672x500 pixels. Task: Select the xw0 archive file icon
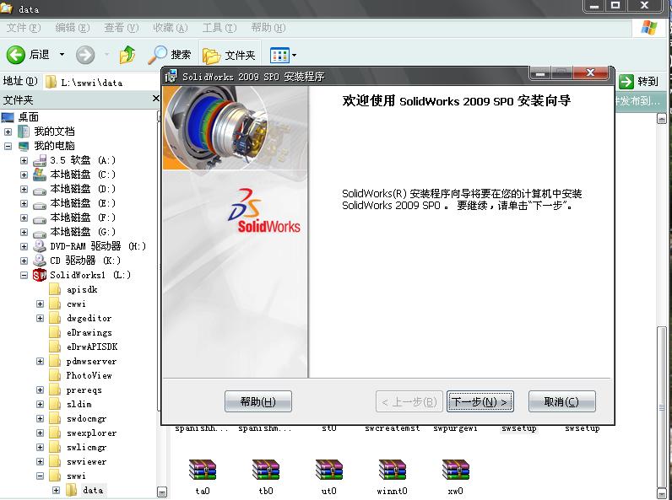point(455,470)
